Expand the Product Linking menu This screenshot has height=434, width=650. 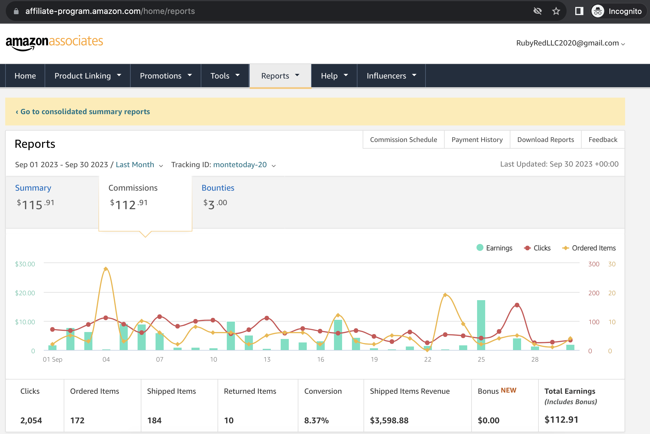(87, 76)
